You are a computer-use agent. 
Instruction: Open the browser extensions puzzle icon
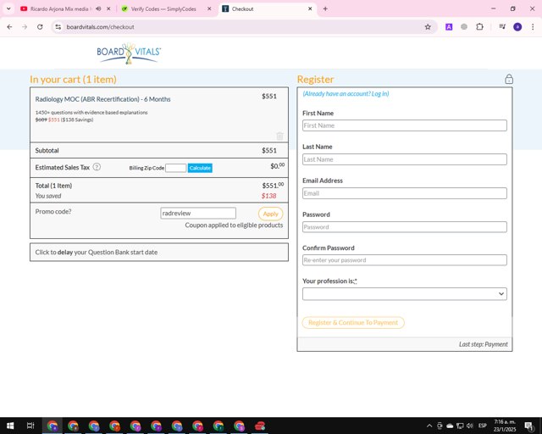[x=479, y=26]
